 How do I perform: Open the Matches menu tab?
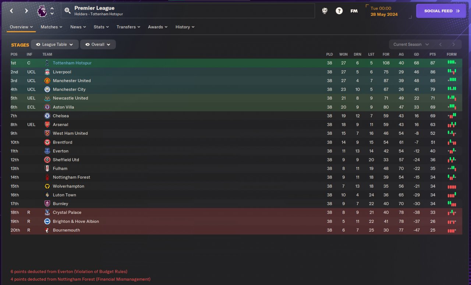click(x=51, y=27)
